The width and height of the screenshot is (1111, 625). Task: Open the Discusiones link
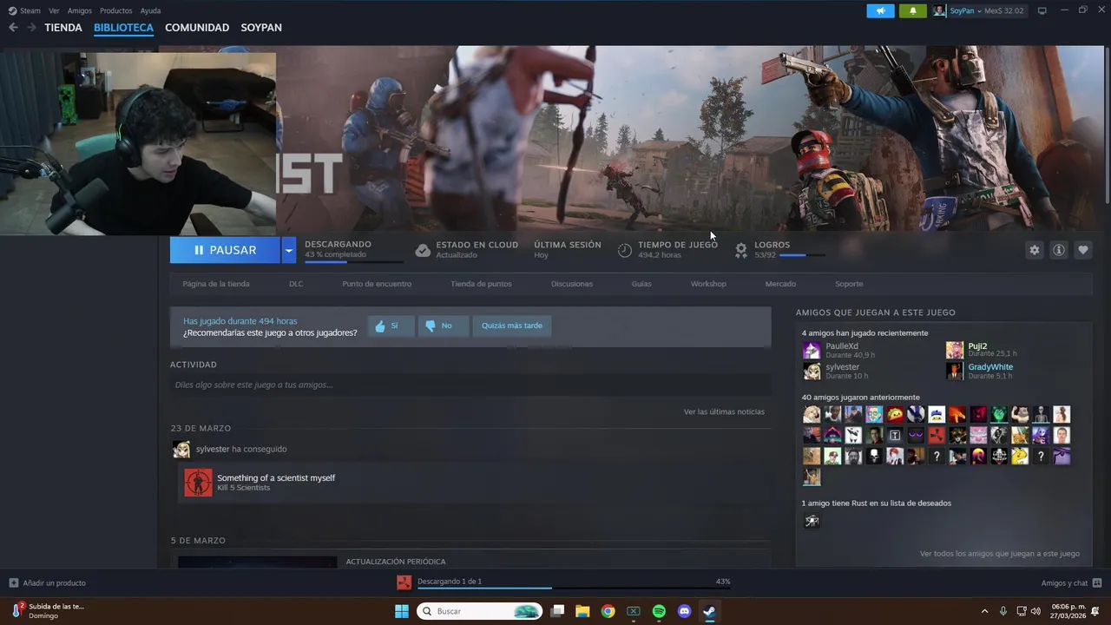[572, 284]
